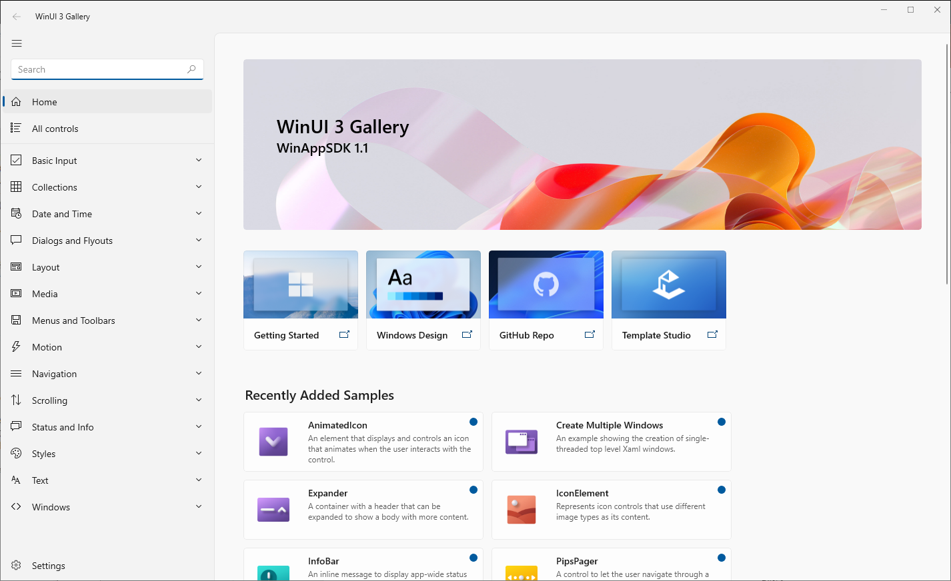Expand the Status and Info chevron
Image resolution: width=951 pixels, height=581 pixels.
point(199,426)
